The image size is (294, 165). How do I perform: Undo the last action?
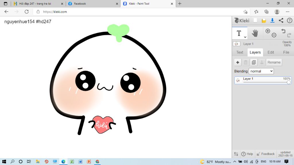283,31
